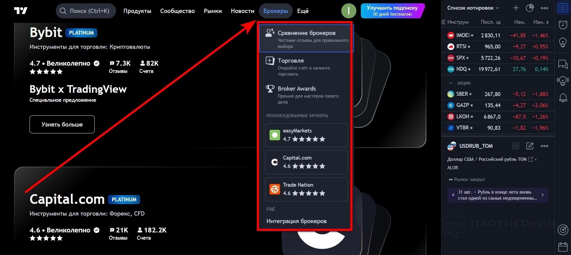Screen dimensions: 571x255
Task: Open grid layout icon beside USDRUB_TOM
Action: (516, 146)
